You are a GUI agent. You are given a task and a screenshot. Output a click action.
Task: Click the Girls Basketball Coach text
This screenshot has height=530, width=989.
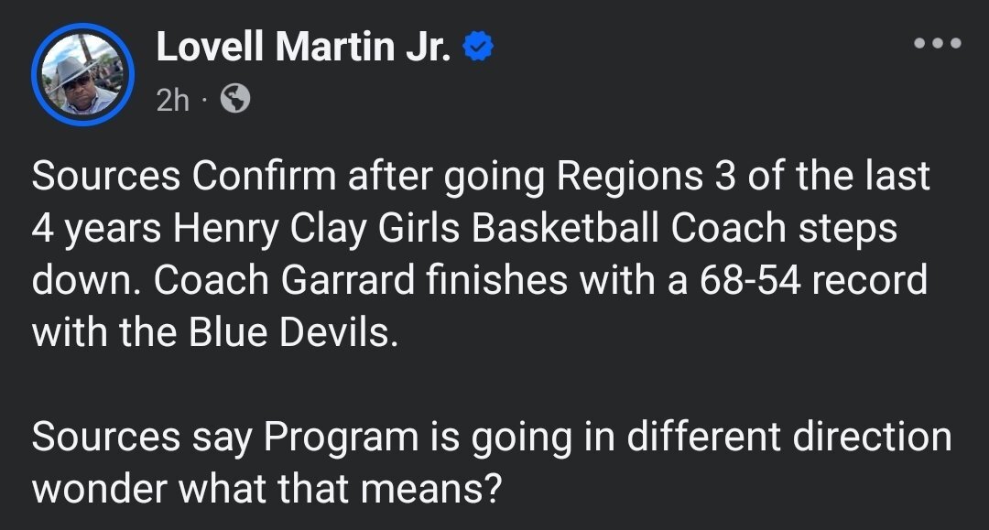(x=581, y=228)
